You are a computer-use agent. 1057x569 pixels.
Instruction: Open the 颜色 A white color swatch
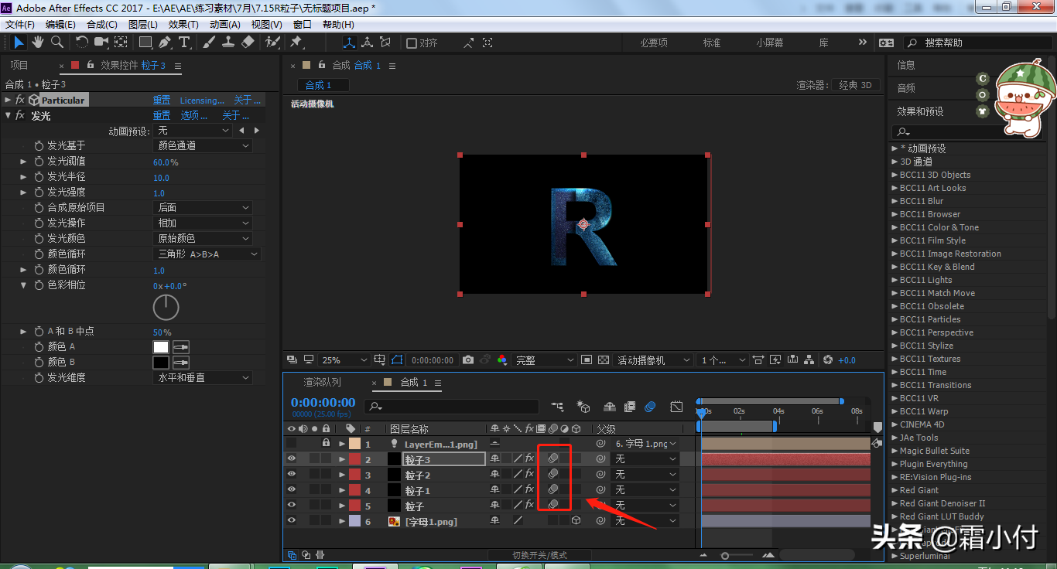[161, 347]
